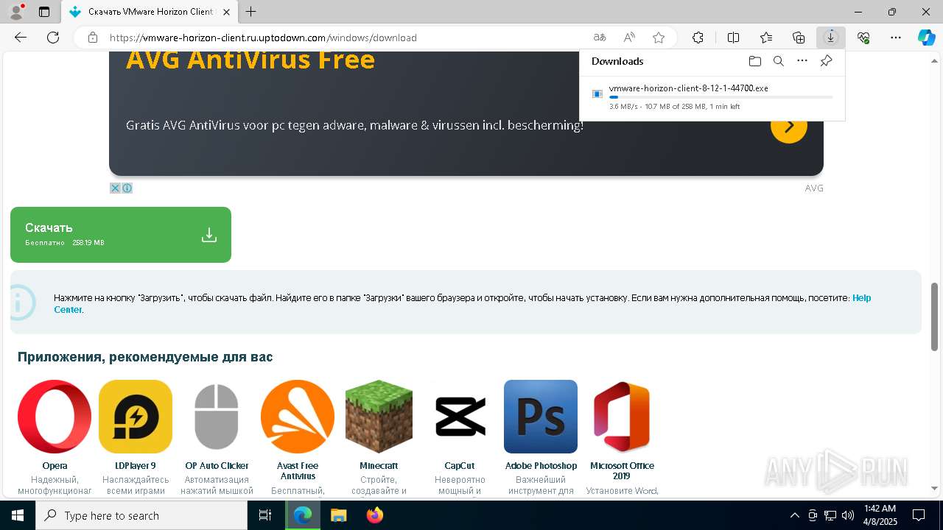
Task: Open Favorites list icon
Action: tap(766, 38)
